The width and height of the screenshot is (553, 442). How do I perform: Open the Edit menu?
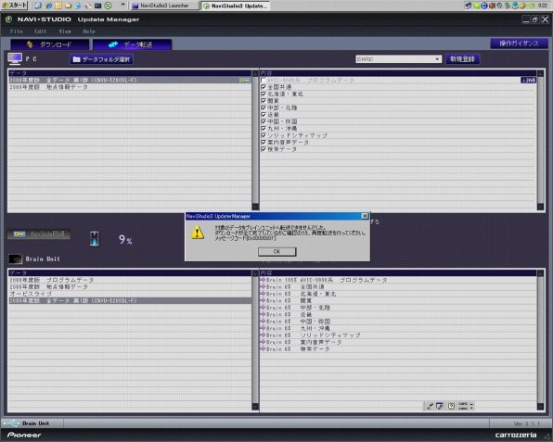40,32
